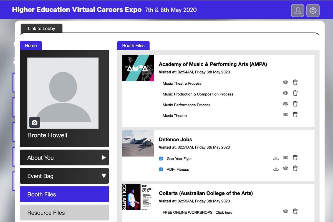
Task: Delete the Music Theatre Process file
Action: pyautogui.click(x=295, y=82)
